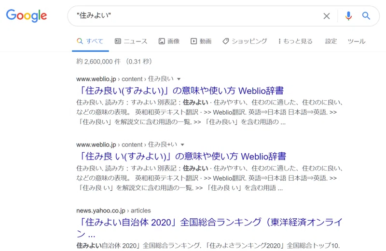Click the news.yahoo.co.jp › articles breadcrumb

pos(113,211)
